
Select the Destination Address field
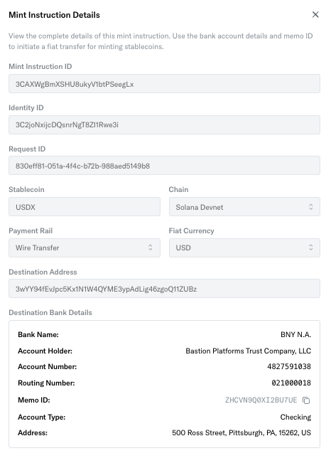[164, 289]
